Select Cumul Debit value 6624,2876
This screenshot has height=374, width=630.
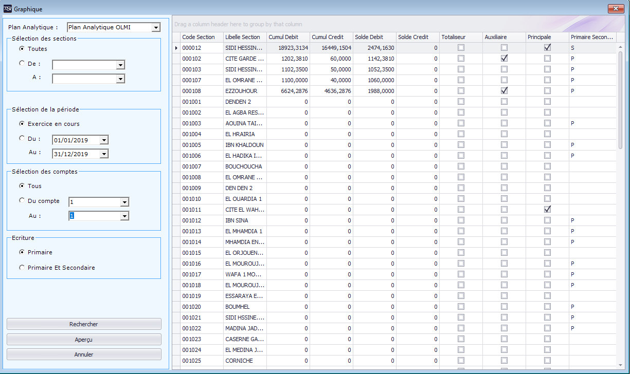click(x=288, y=91)
